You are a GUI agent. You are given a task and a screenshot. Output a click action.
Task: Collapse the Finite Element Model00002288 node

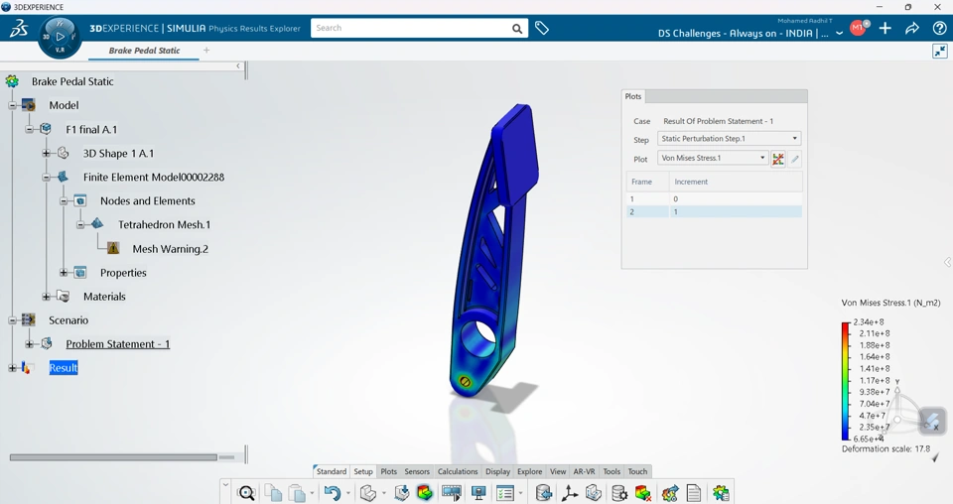point(47,178)
